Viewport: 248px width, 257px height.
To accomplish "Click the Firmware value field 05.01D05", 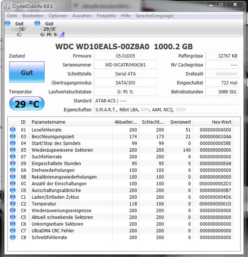I will (x=125, y=56).
